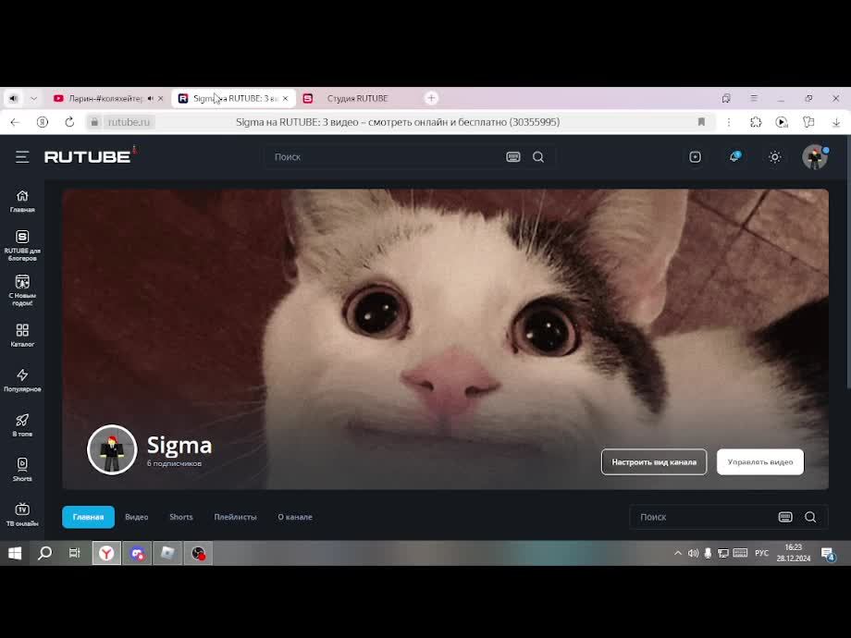Viewport: 851px width, 638px height.
Task: Open the Windows Start menu
Action: [x=15, y=553]
